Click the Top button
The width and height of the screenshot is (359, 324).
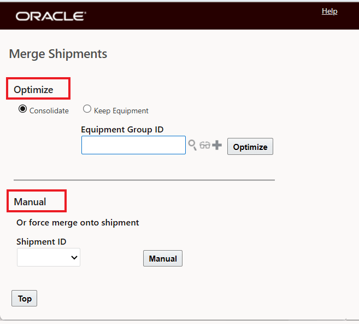[x=24, y=298]
